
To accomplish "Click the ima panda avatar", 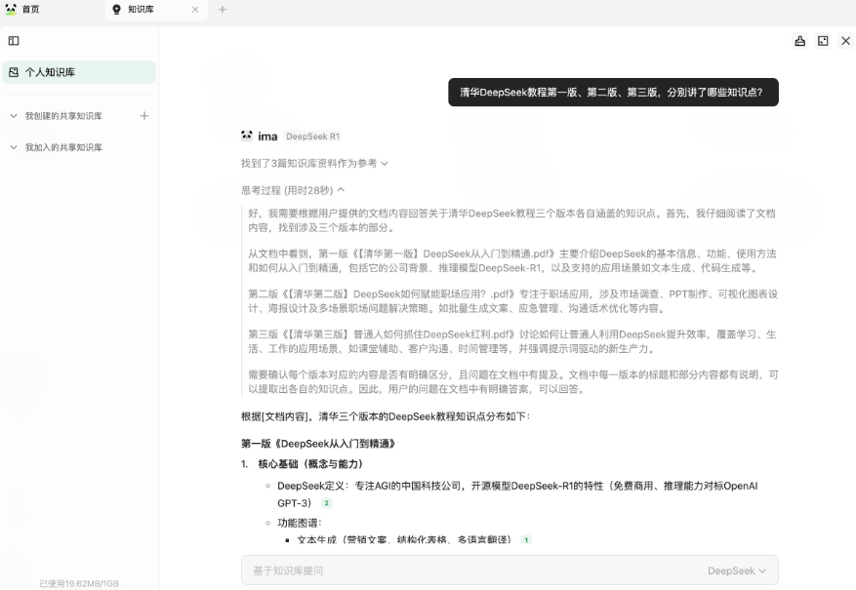I will [x=247, y=136].
